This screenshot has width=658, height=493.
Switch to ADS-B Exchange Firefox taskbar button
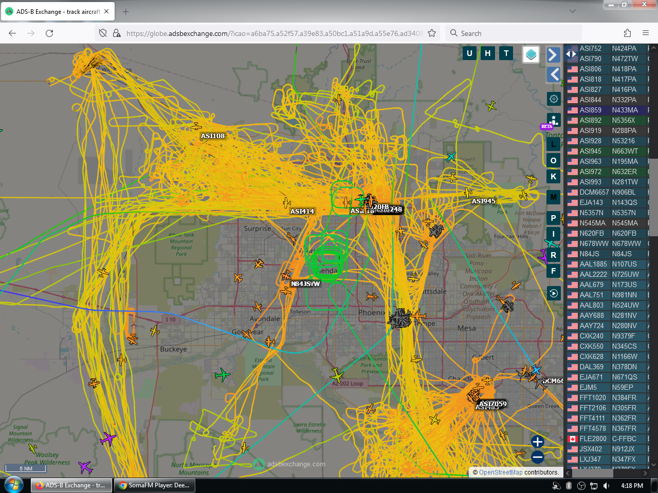[x=71, y=485]
